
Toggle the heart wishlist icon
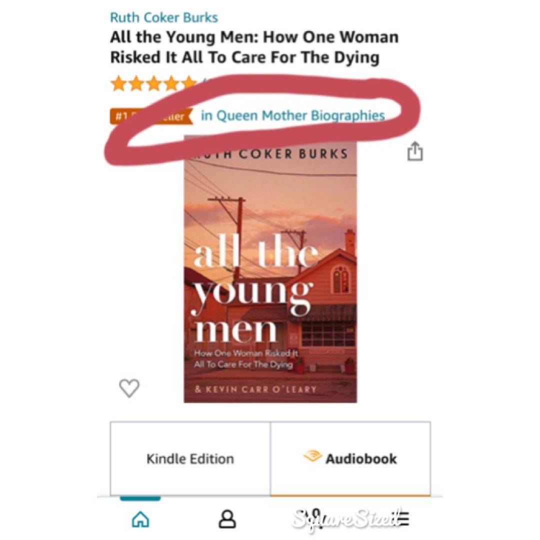tap(129, 388)
